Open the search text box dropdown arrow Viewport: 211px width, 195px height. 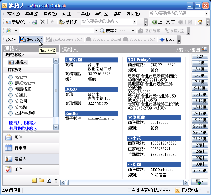96,31
